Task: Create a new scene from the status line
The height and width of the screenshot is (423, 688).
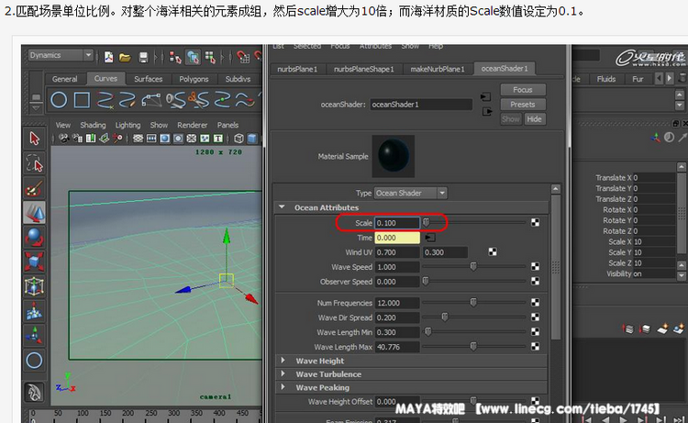Action: tap(108, 57)
